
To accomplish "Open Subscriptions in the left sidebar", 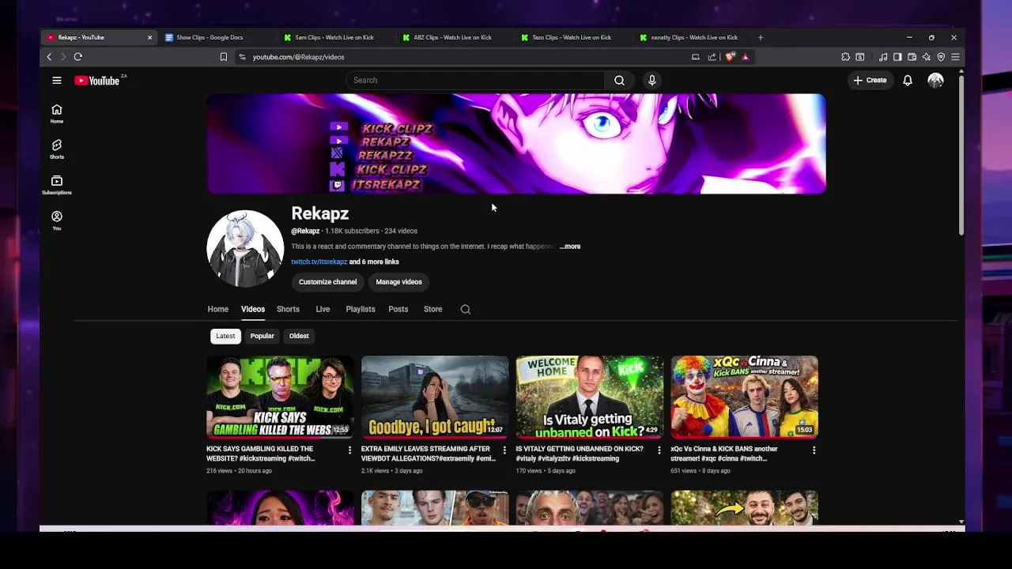I will pyautogui.click(x=57, y=185).
